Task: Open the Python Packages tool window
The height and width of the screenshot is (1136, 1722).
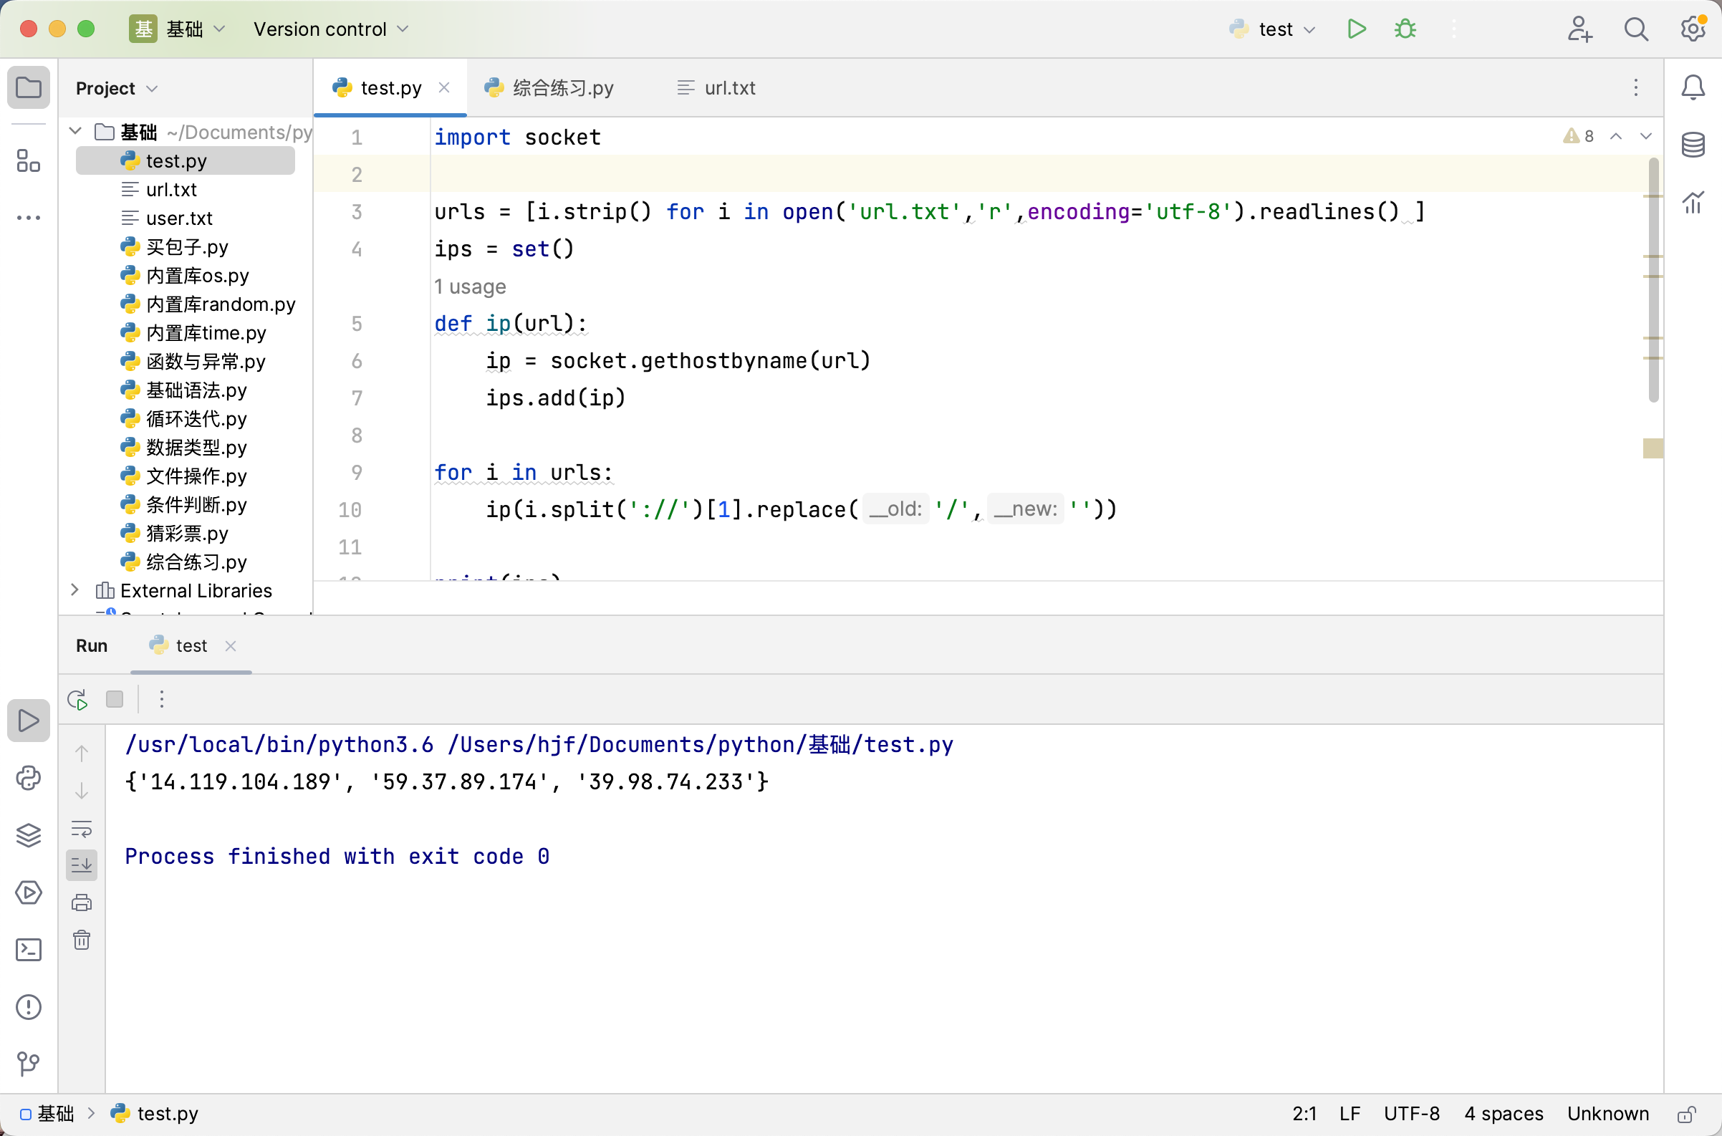Action: 28,835
